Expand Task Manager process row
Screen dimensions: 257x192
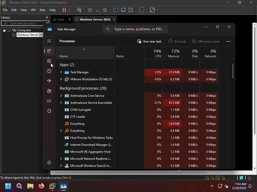(x=61, y=72)
